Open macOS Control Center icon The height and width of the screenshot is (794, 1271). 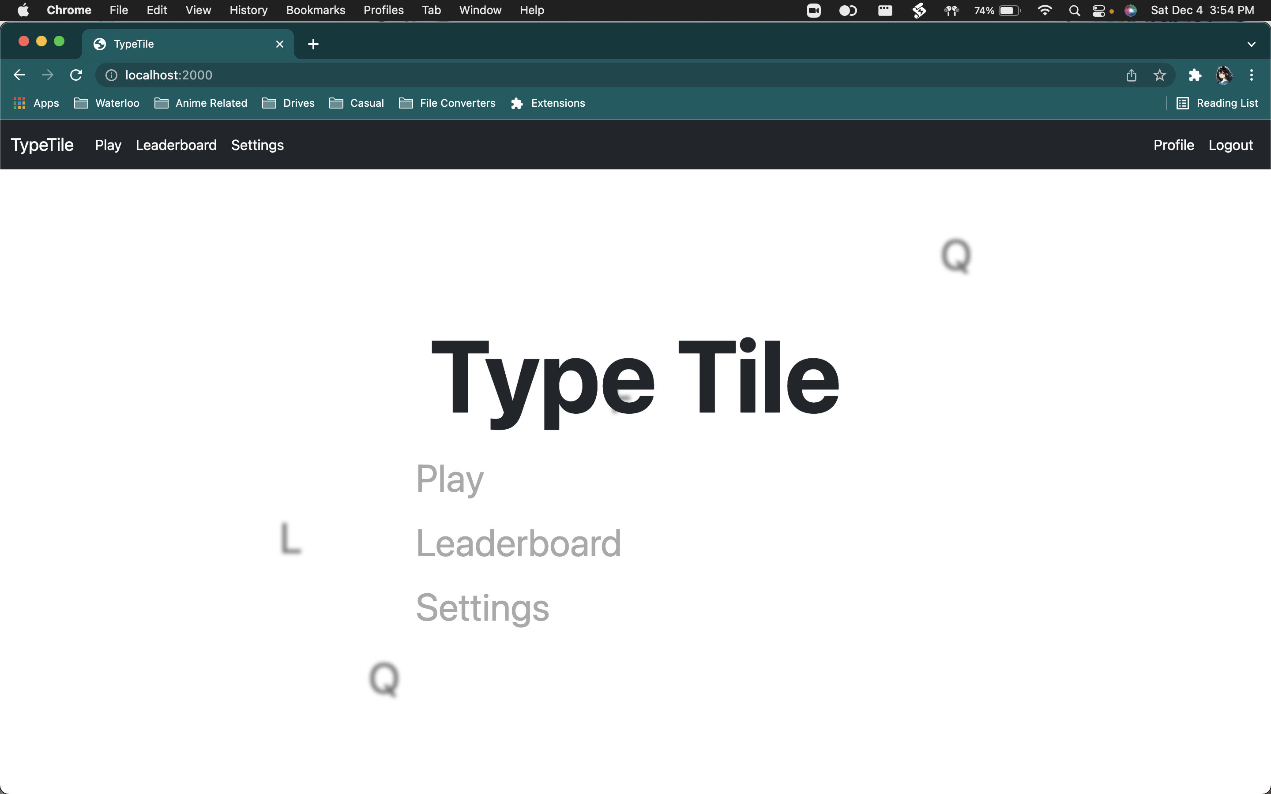1099,11
